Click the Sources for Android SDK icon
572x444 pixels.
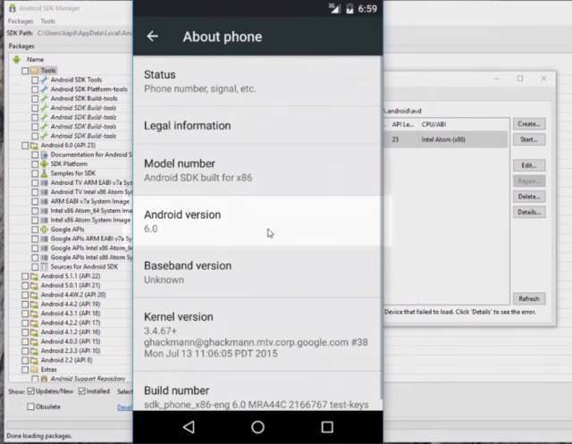45,267
